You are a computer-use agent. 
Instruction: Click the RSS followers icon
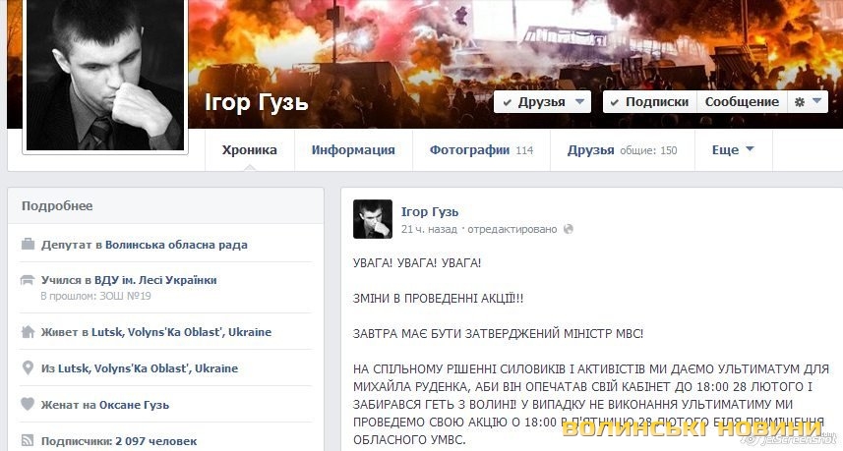pyautogui.click(x=28, y=441)
